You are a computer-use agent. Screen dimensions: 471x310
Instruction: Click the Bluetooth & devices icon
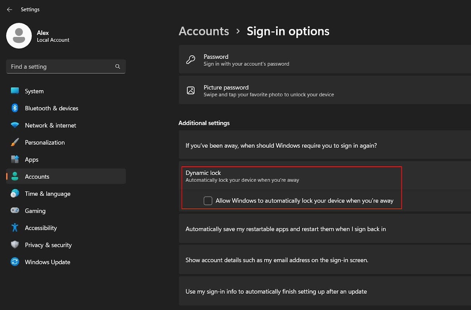click(15, 108)
